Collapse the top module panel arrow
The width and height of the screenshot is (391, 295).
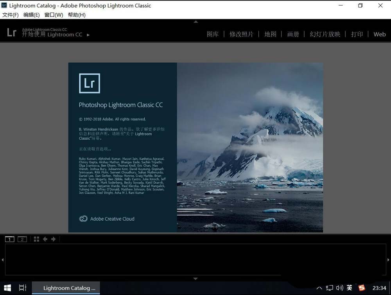(x=196, y=22)
